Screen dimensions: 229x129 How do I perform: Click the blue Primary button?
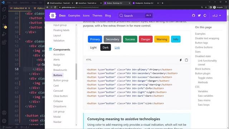[x=95, y=39]
